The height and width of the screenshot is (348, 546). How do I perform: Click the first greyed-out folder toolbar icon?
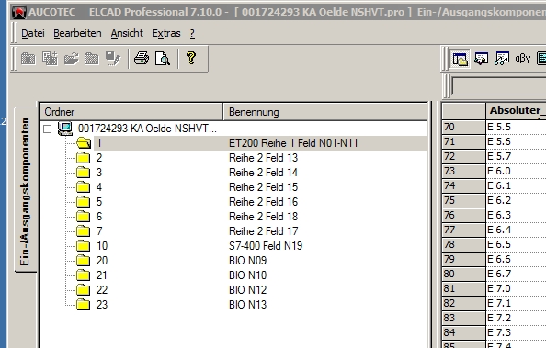click(x=28, y=59)
